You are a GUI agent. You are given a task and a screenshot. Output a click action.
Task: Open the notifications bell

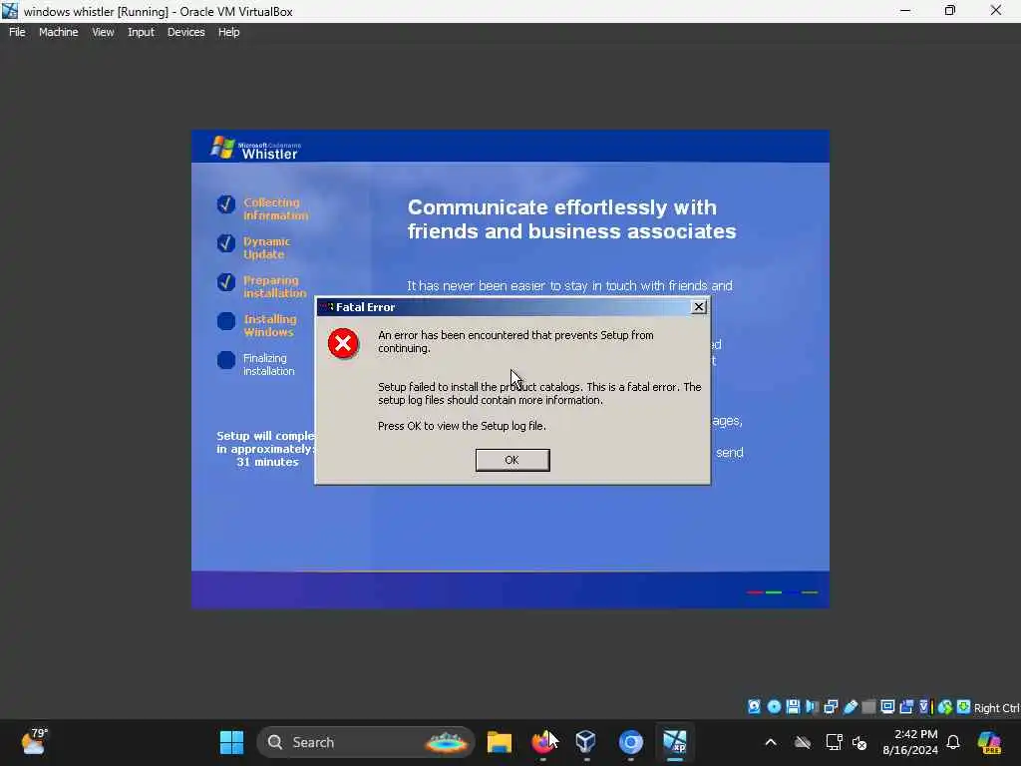953,742
